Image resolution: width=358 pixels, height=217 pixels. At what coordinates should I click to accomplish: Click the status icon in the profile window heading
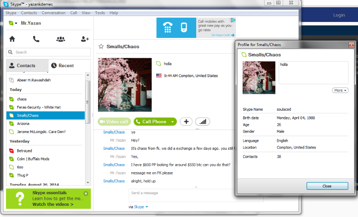pyautogui.click(x=244, y=55)
